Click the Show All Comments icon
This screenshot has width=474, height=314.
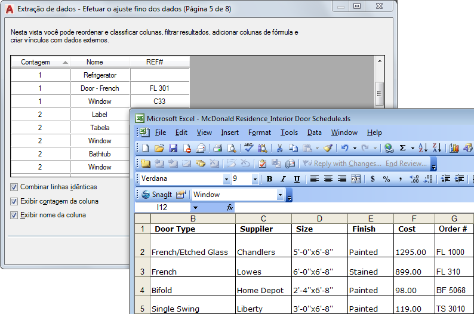point(200,164)
